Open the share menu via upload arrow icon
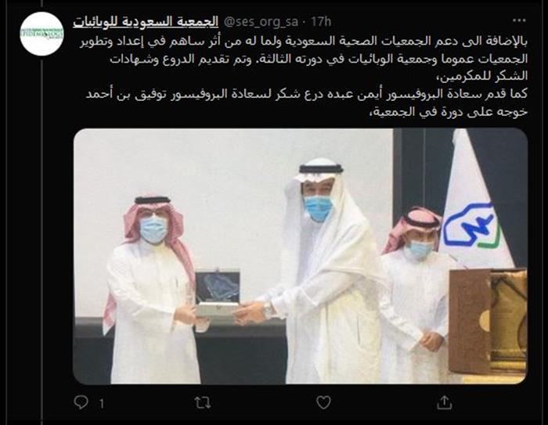The height and width of the screenshot is (425, 548). point(445,402)
